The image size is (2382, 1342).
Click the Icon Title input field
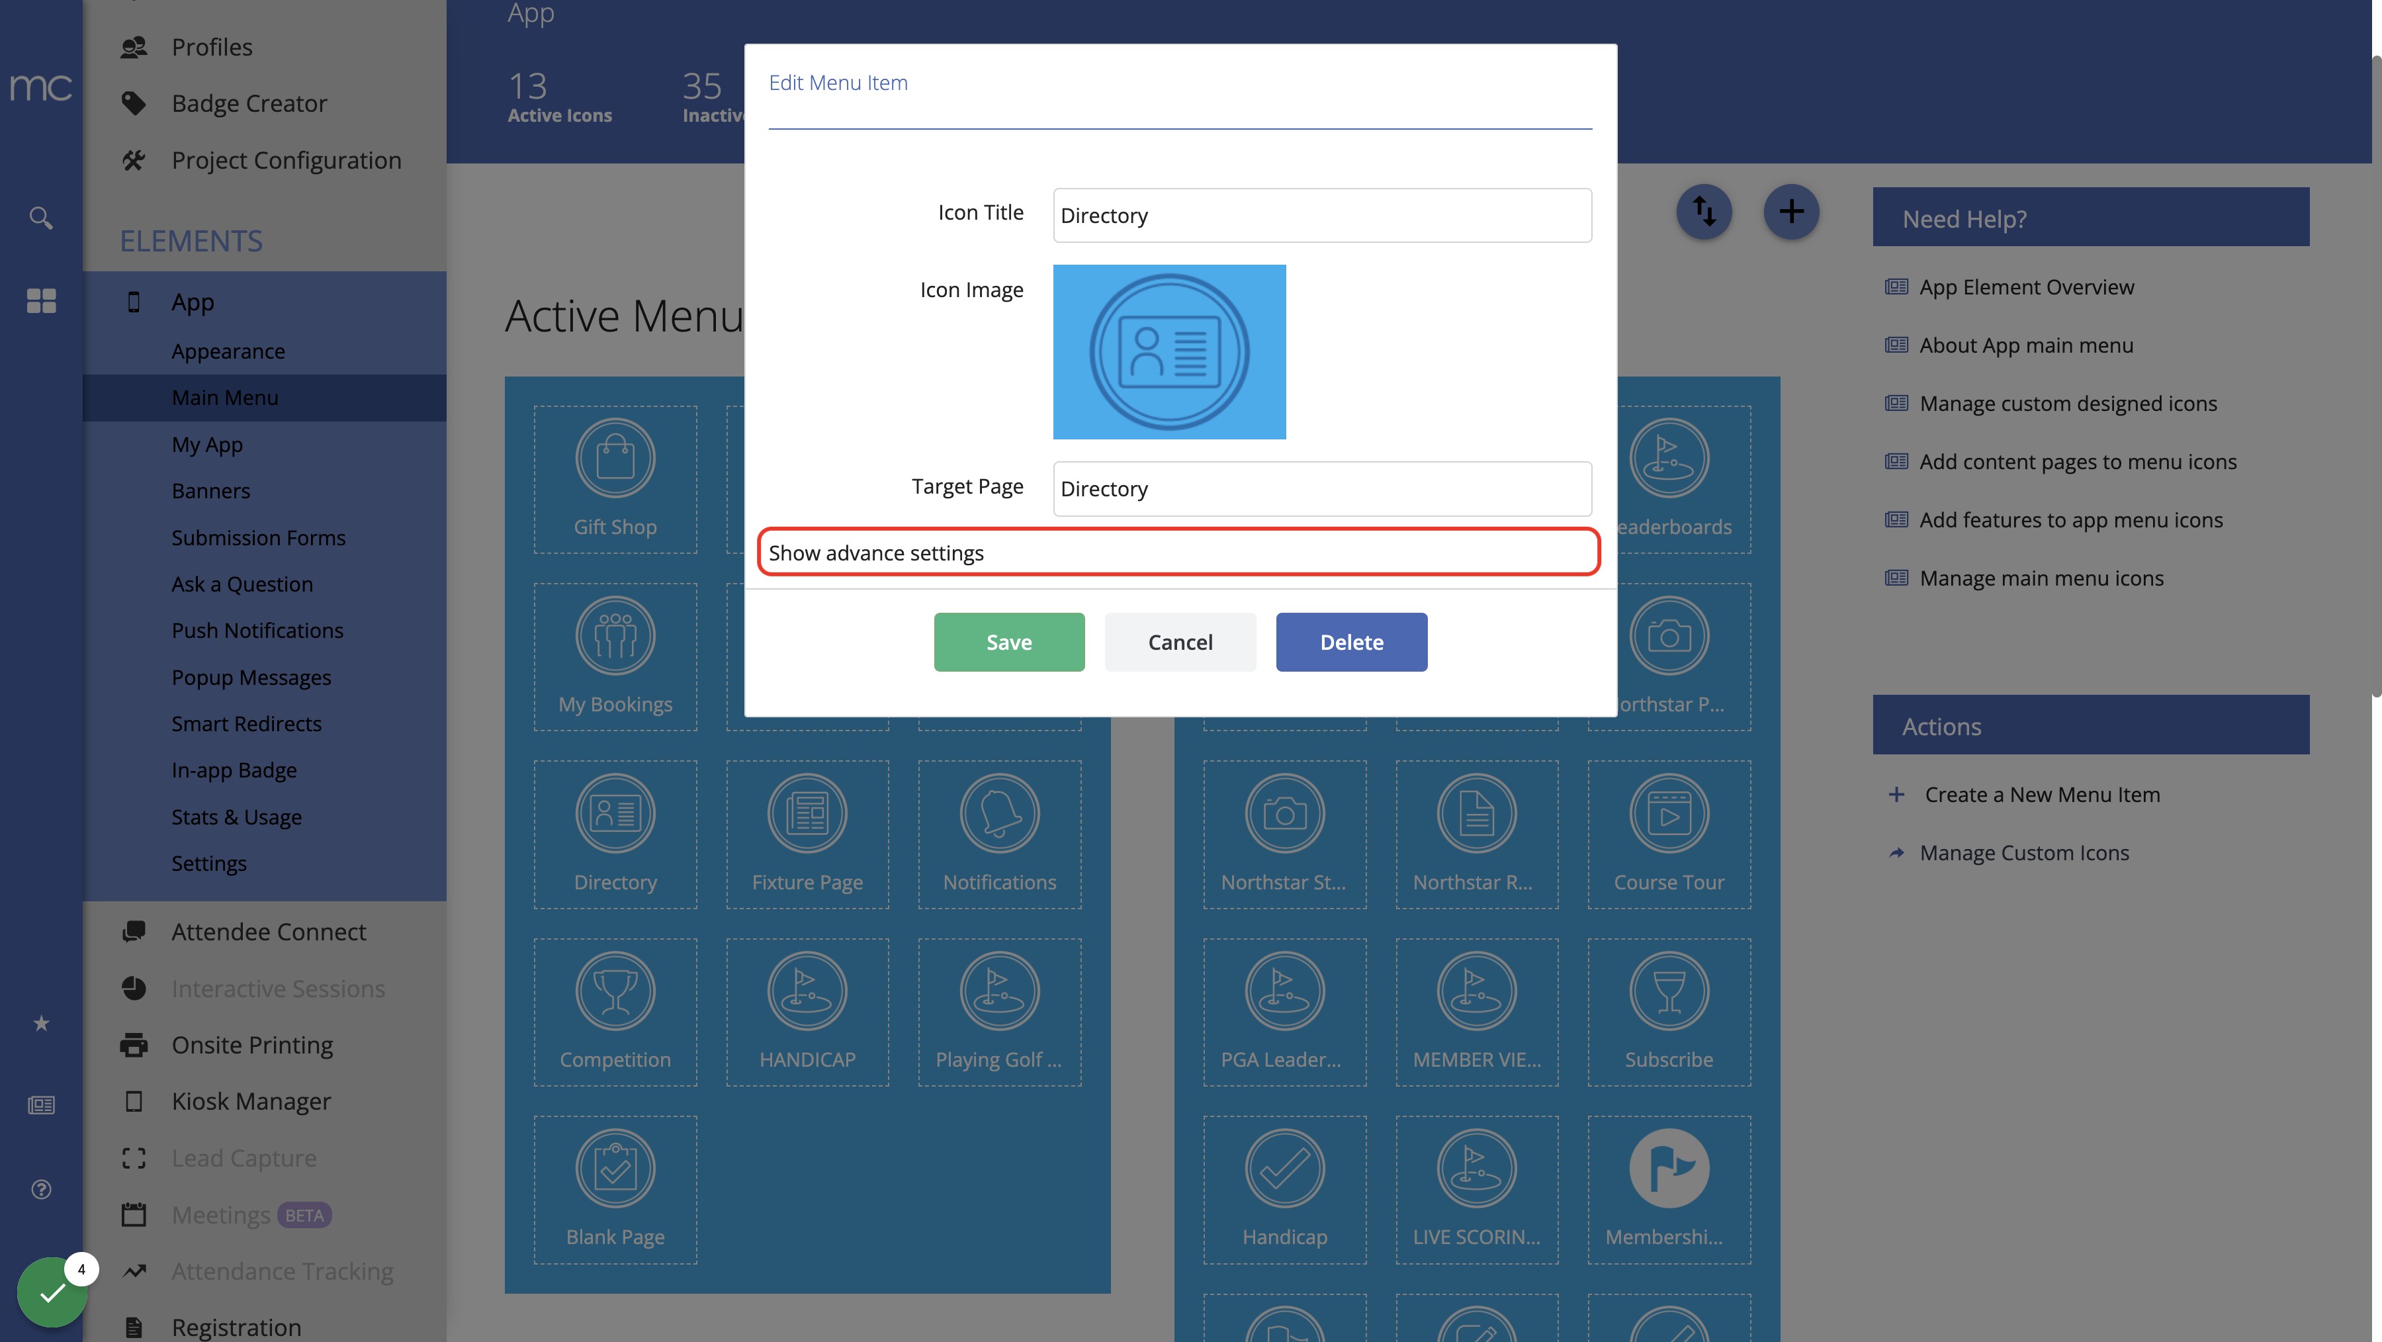[x=1322, y=216]
